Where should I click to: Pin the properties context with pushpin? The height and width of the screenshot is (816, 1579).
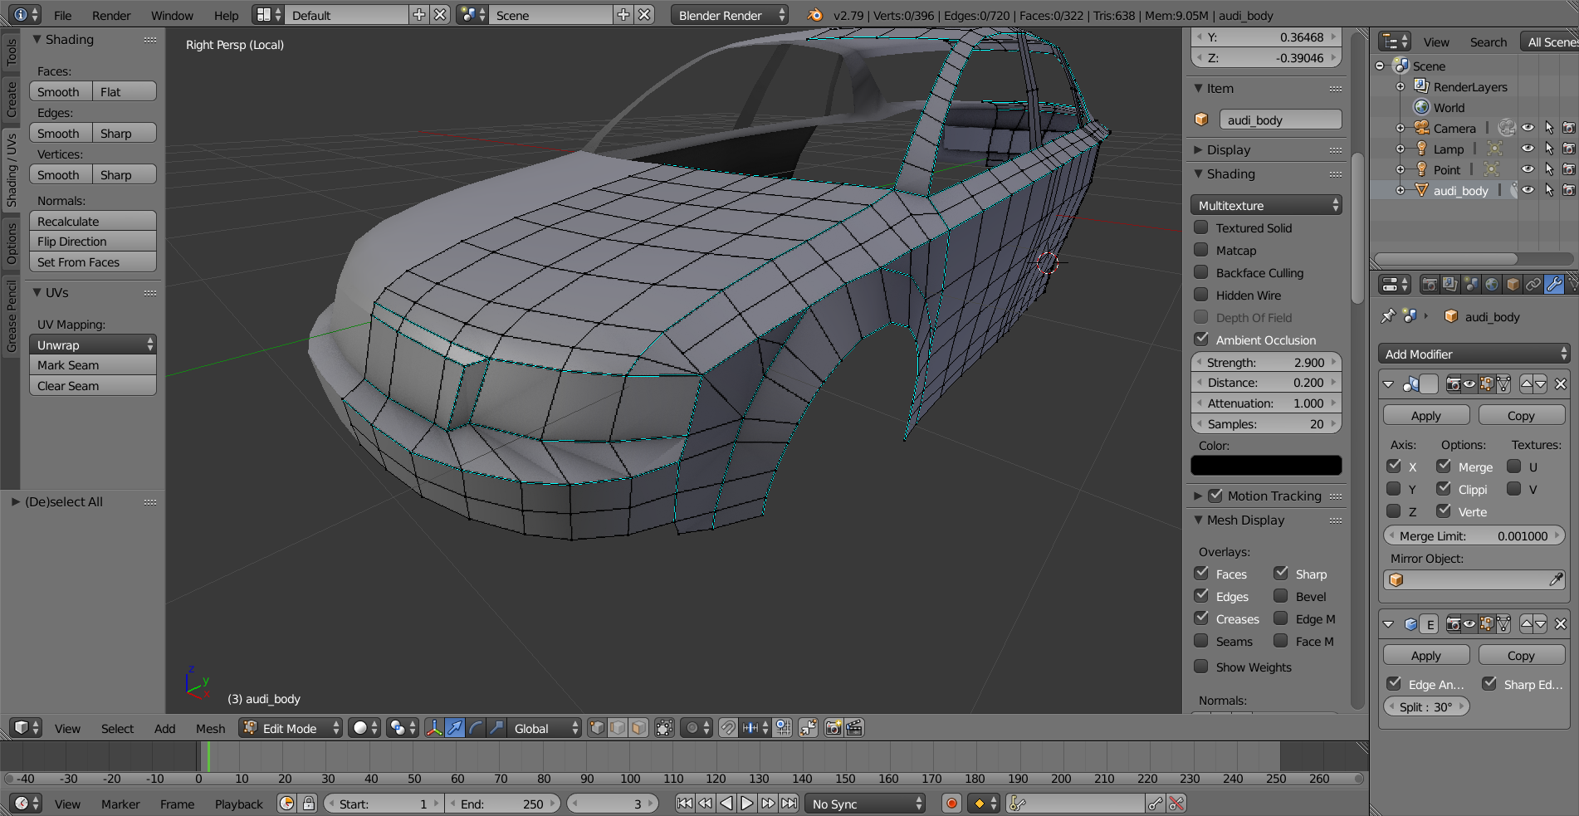(1387, 316)
